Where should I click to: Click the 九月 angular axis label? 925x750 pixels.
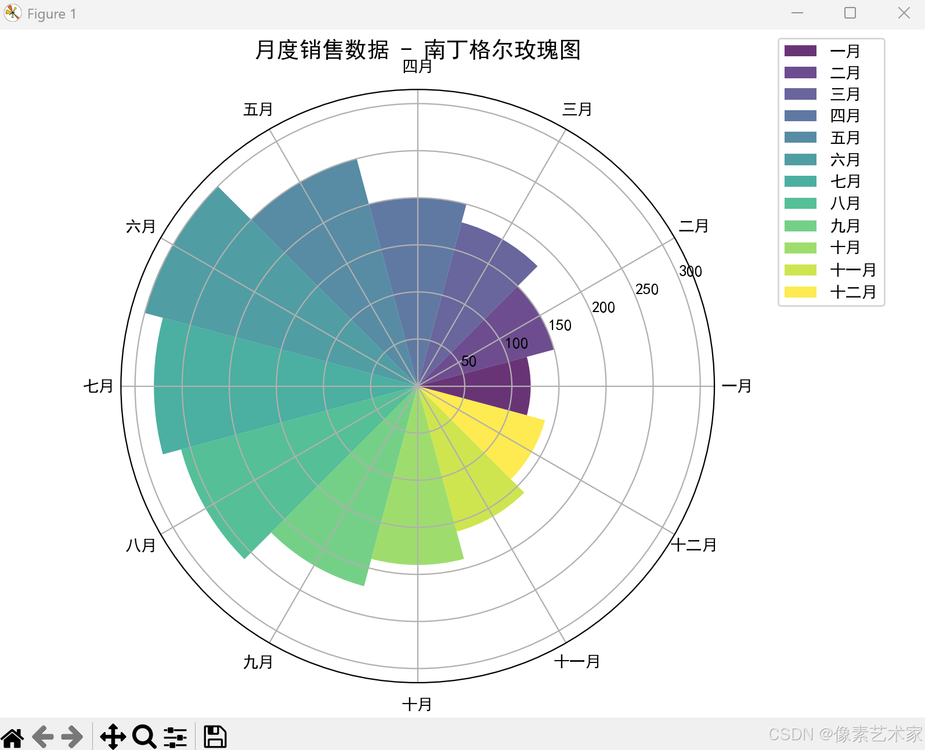[258, 662]
